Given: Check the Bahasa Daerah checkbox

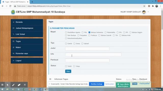Looking at the screenshot, I should click(99, 35).
